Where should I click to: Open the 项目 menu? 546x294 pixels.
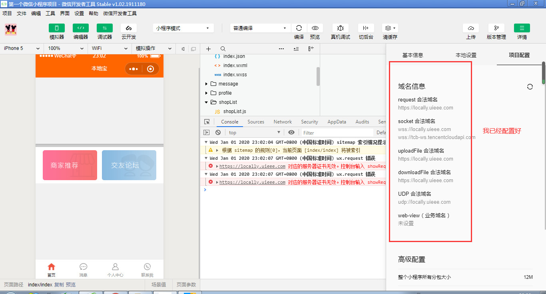tap(7, 13)
